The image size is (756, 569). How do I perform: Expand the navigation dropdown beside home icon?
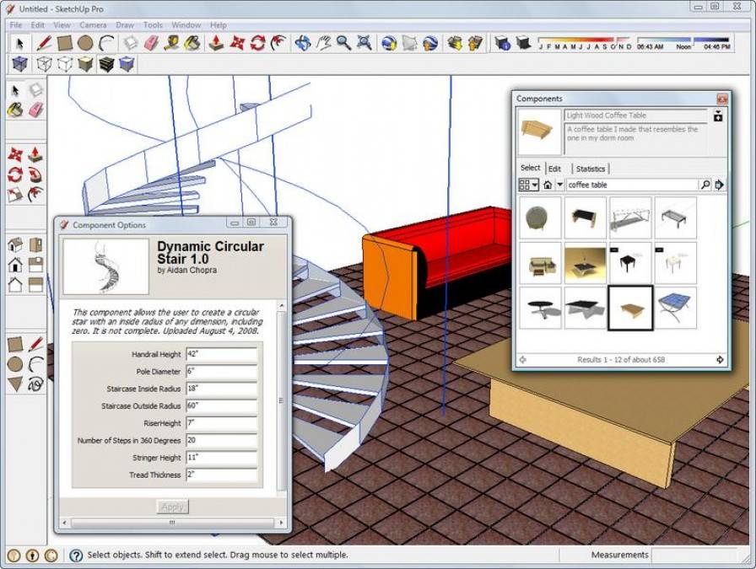[559, 185]
